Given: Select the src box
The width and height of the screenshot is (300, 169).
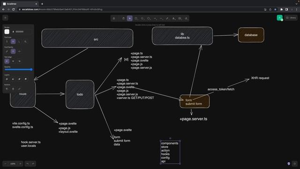Looking at the screenshot, I should pos(87,38).
